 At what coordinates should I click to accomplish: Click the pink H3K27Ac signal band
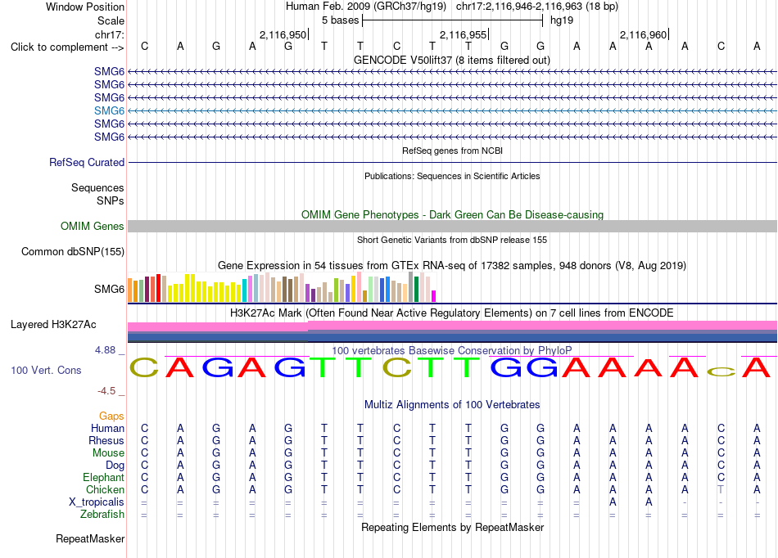452,326
